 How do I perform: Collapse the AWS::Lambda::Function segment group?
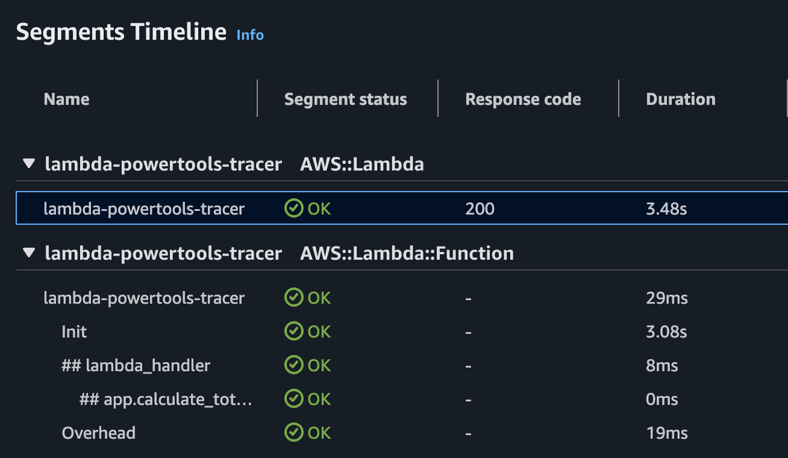(x=28, y=253)
